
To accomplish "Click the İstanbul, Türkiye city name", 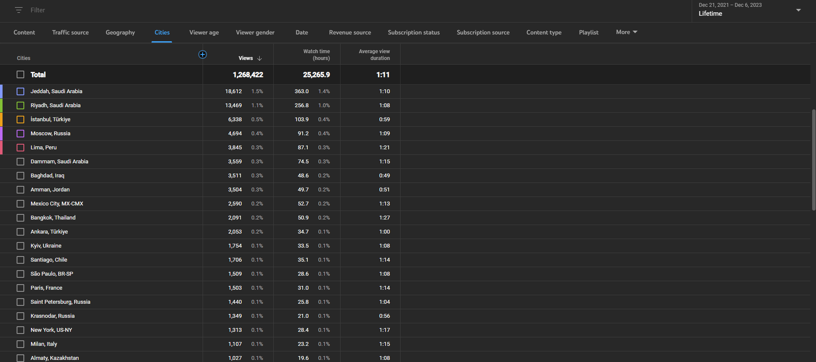I will (51, 120).
